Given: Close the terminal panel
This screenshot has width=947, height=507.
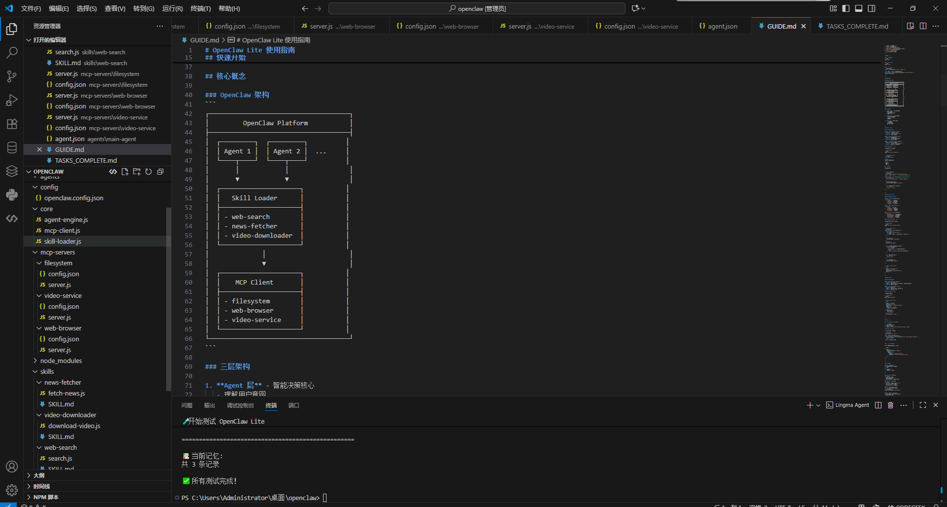Looking at the screenshot, I should pos(936,405).
